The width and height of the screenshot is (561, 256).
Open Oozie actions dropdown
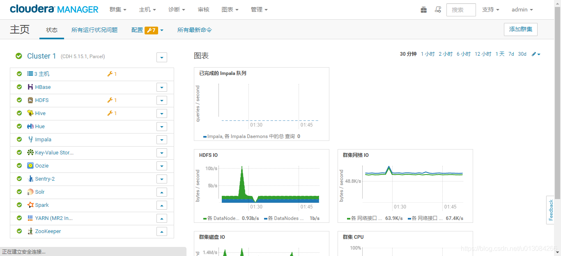point(162,166)
